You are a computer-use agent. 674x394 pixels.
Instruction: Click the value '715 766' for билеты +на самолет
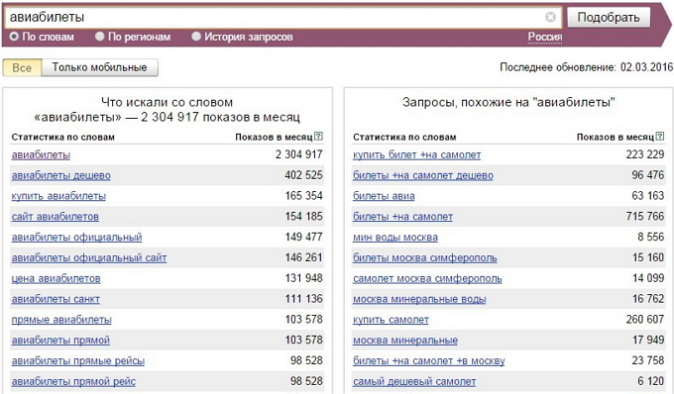(x=645, y=217)
